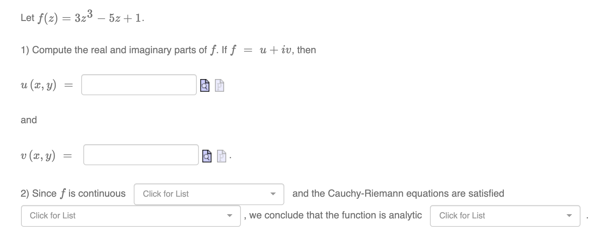The height and width of the screenshot is (238, 605).
Task: Click the P document icon beside u(x,y) box
Action: [219, 85]
